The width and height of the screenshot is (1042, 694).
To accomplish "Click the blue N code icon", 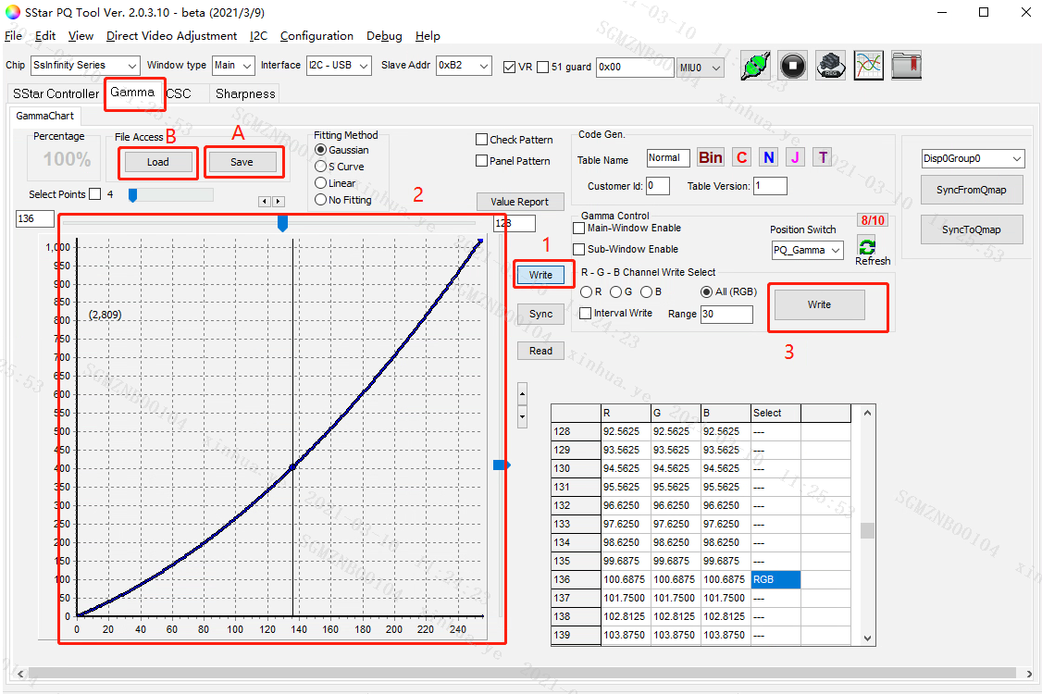I will click(x=768, y=157).
